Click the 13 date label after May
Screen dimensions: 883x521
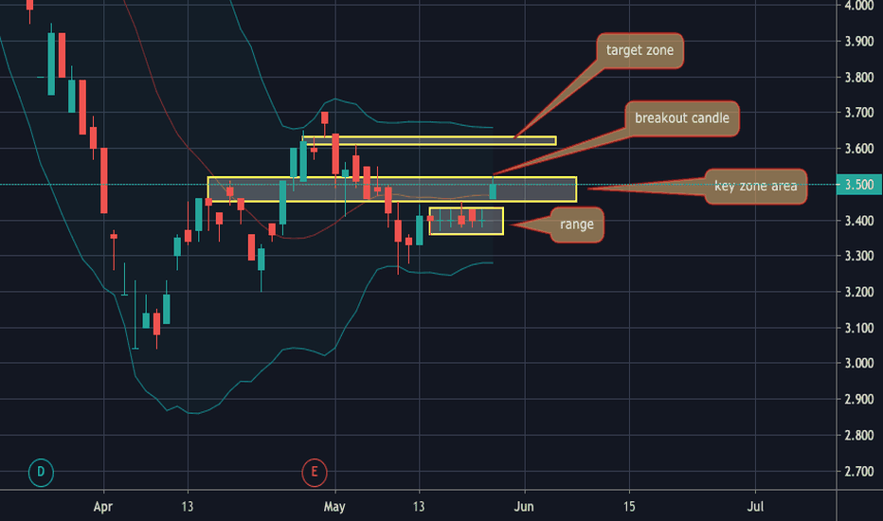point(419,507)
